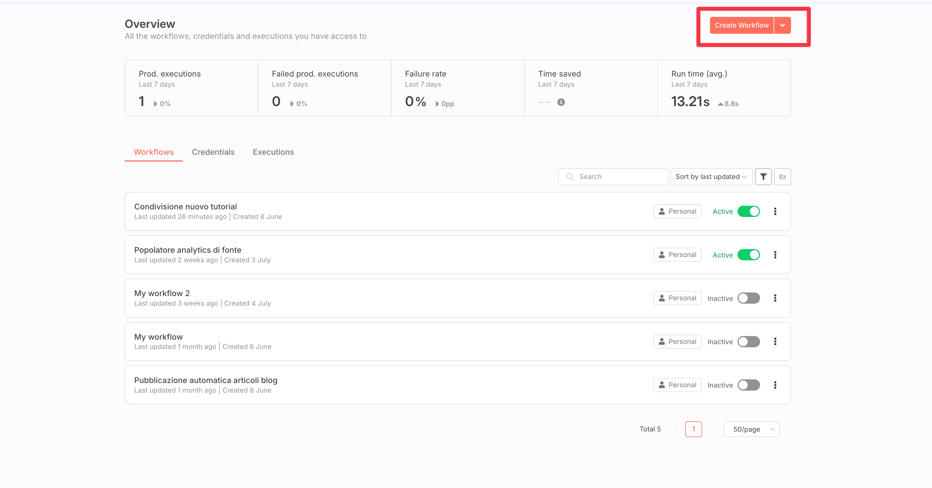Open three-dot menu for Condivisione nuovo tutorial

pyautogui.click(x=775, y=211)
